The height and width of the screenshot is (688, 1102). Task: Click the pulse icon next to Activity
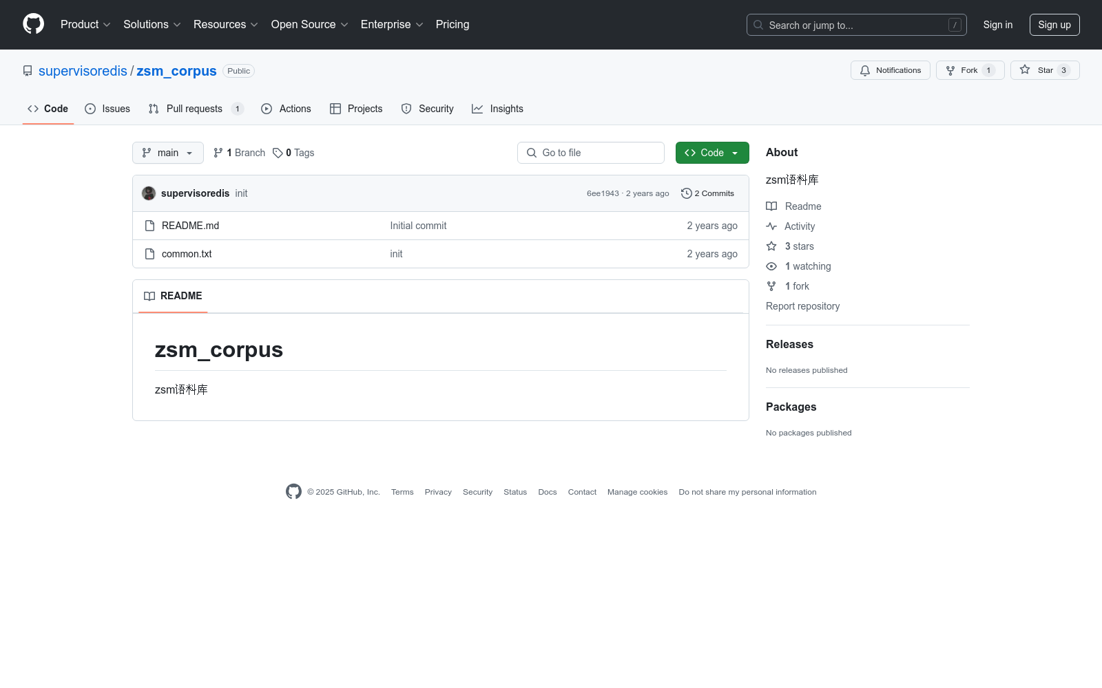[771, 226]
